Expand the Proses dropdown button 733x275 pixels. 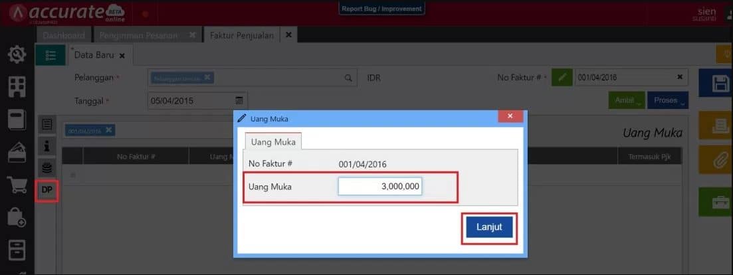click(x=668, y=101)
